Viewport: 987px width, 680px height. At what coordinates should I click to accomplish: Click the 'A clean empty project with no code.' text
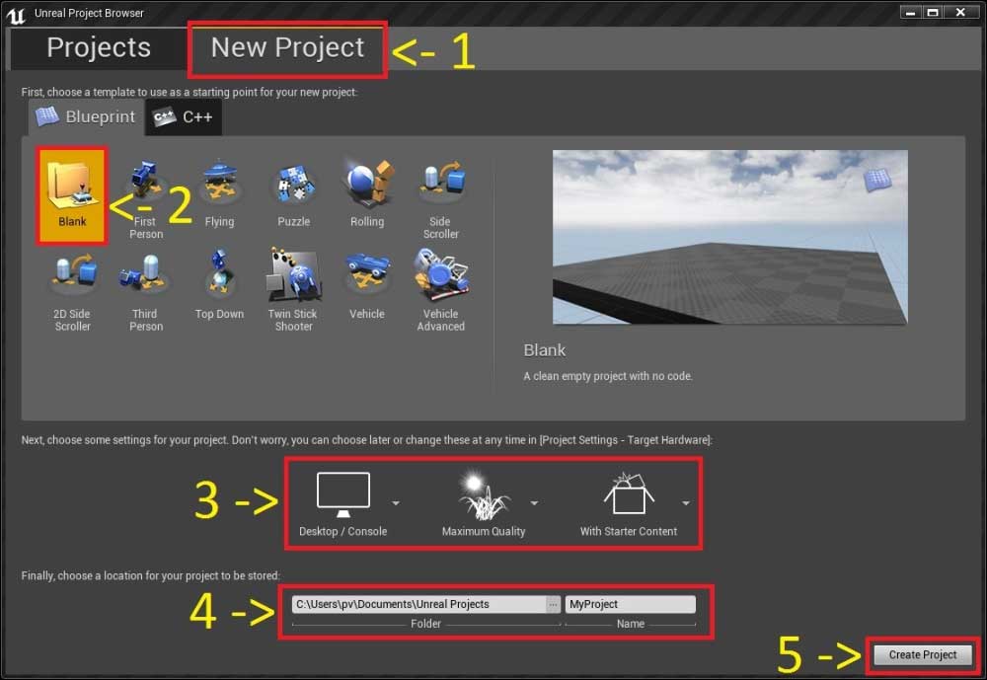pos(608,377)
